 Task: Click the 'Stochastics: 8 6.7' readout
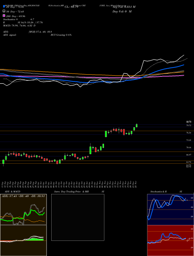tap(19, 19)
